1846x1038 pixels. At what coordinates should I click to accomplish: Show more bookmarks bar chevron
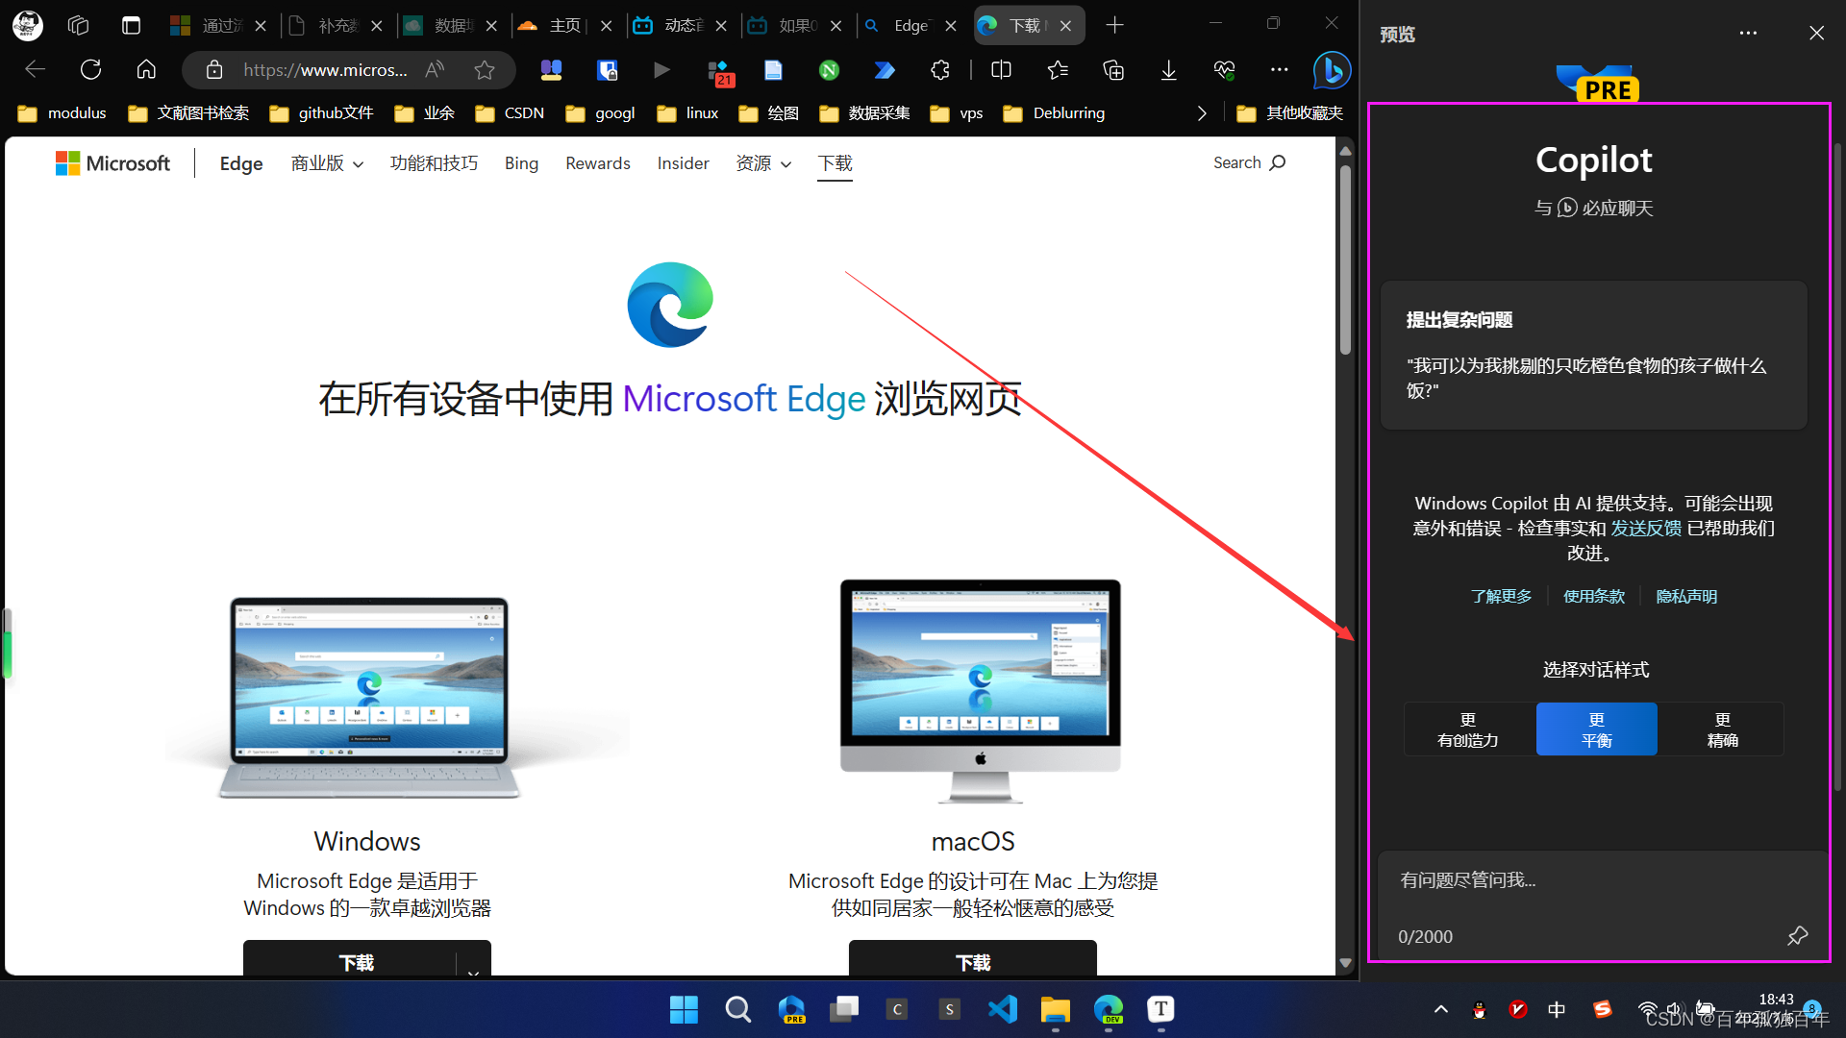1202,113
